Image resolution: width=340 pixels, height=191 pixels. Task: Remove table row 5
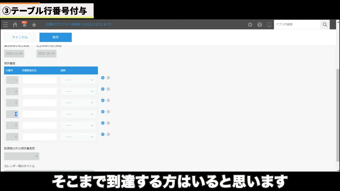point(108,123)
